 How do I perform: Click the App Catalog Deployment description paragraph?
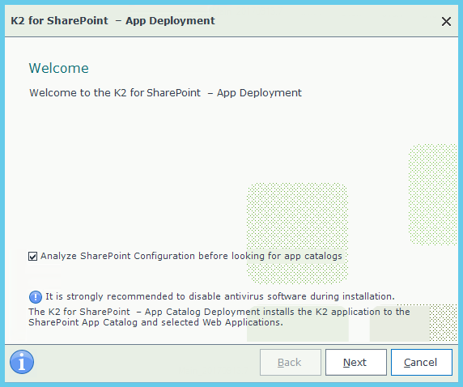pos(219,317)
